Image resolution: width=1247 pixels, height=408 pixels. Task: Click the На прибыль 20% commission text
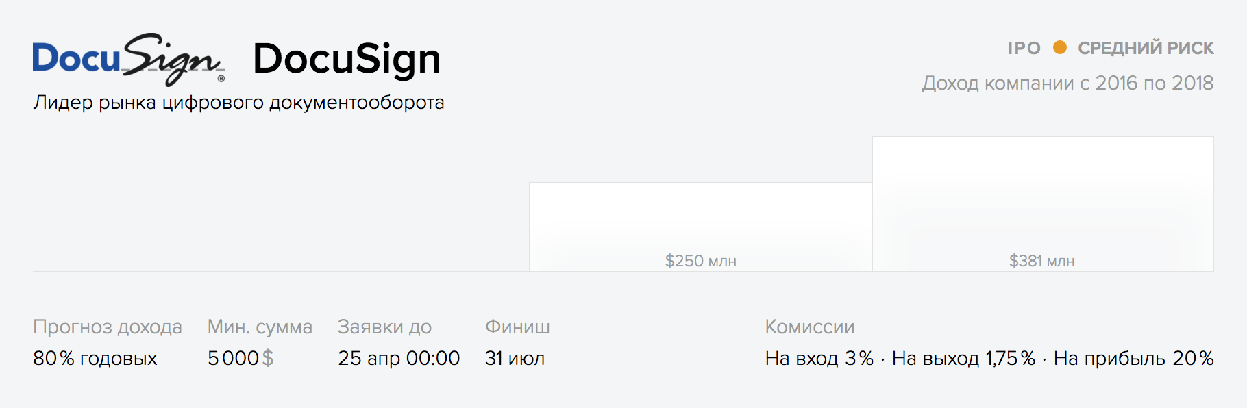point(1134,358)
